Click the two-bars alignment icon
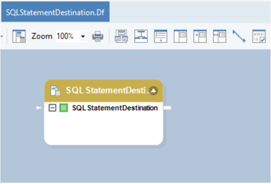 tap(141, 37)
